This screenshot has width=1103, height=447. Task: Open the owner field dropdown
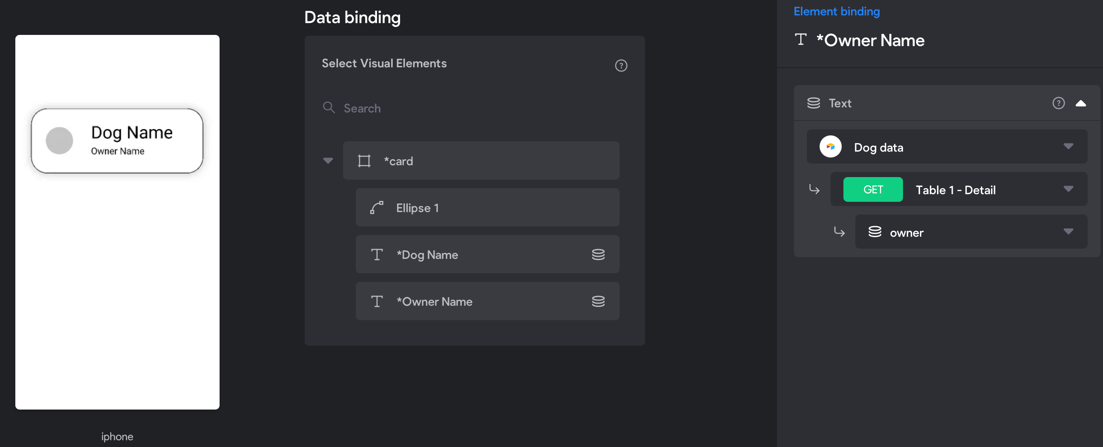[x=971, y=232]
